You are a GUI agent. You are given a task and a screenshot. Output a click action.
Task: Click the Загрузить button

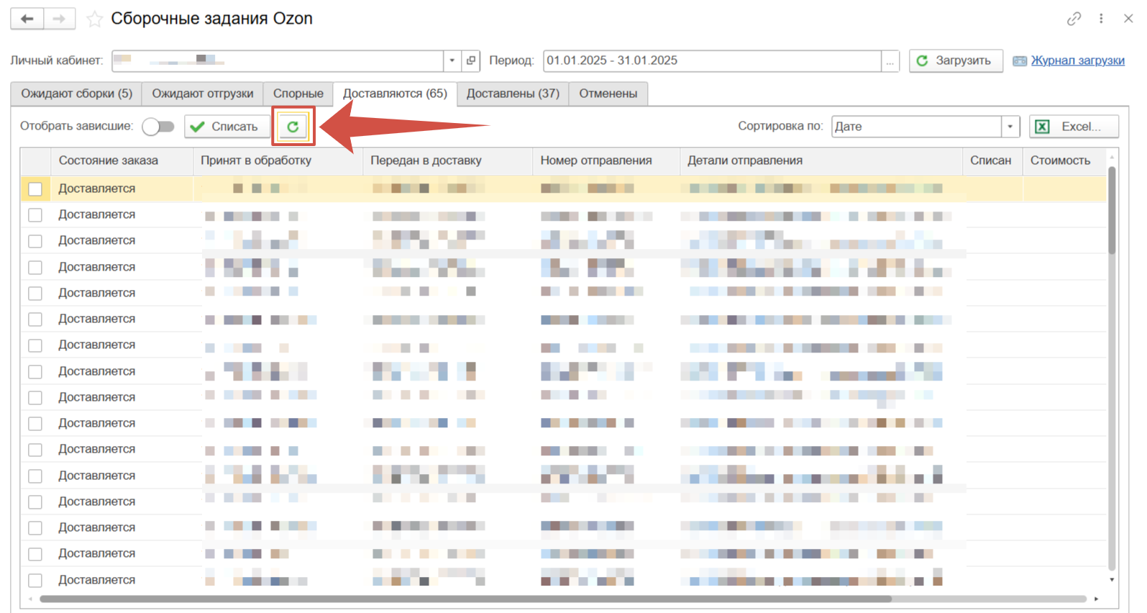tap(956, 60)
